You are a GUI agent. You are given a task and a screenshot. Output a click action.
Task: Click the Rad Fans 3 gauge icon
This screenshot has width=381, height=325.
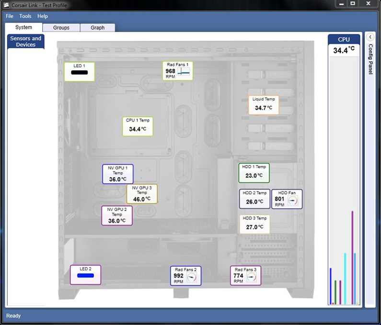(252, 277)
